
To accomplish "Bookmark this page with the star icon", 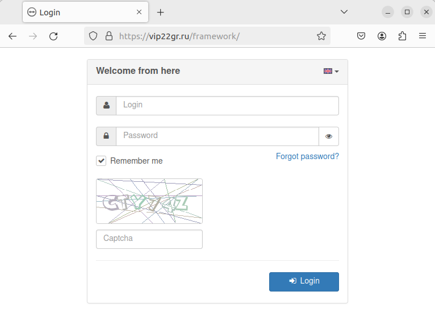I will click(321, 36).
